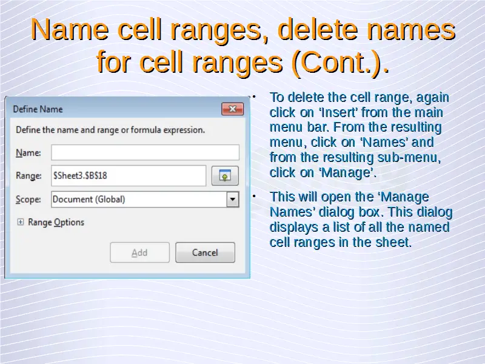Click the 'Range Options' label text
485x364 pixels.
[56, 223]
